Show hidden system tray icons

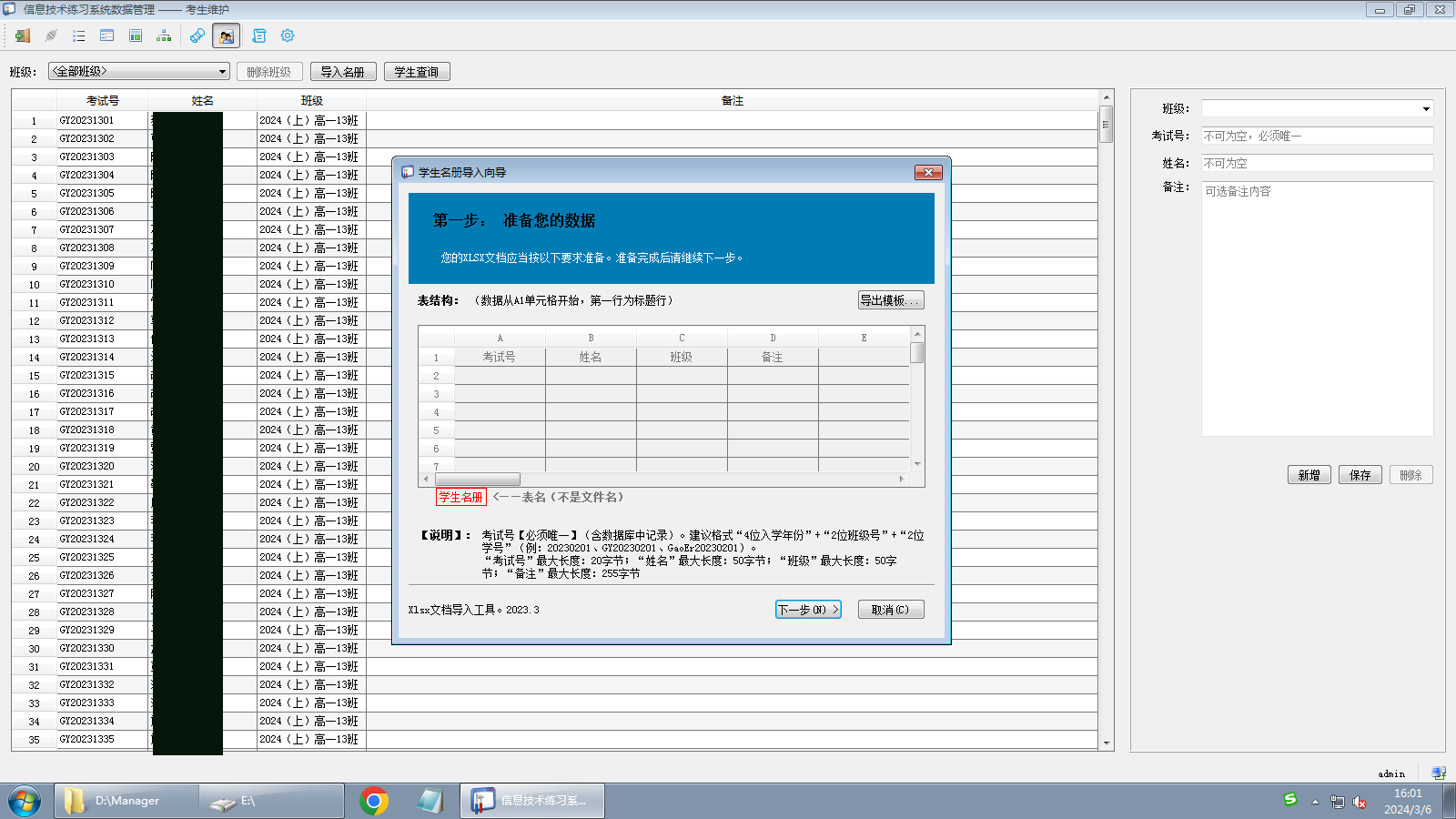pos(1315,802)
